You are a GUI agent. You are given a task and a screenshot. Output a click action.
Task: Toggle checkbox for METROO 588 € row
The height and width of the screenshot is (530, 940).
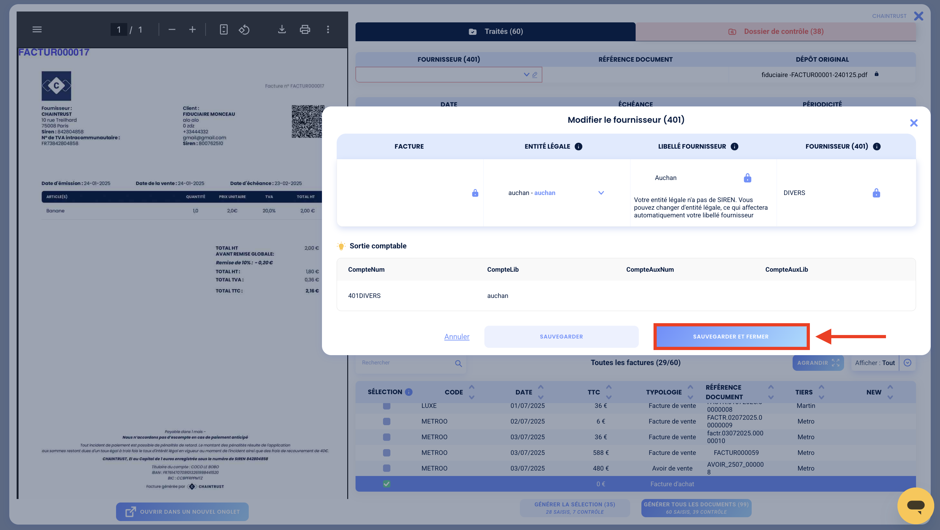coord(387,453)
